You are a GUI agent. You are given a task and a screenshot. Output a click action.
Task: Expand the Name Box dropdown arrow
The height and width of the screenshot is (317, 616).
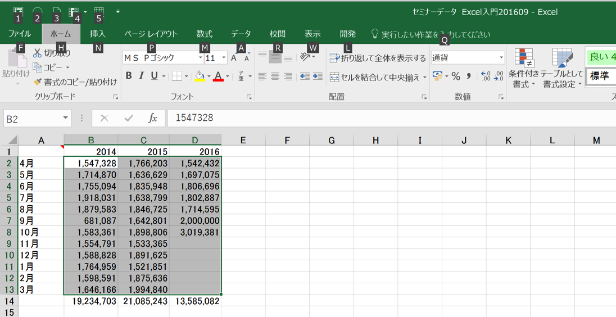tap(65, 118)
